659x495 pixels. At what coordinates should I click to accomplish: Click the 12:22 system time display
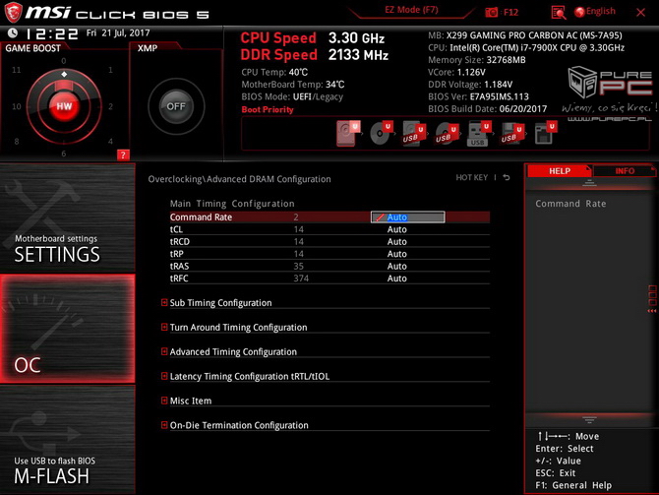click(52, 33)
